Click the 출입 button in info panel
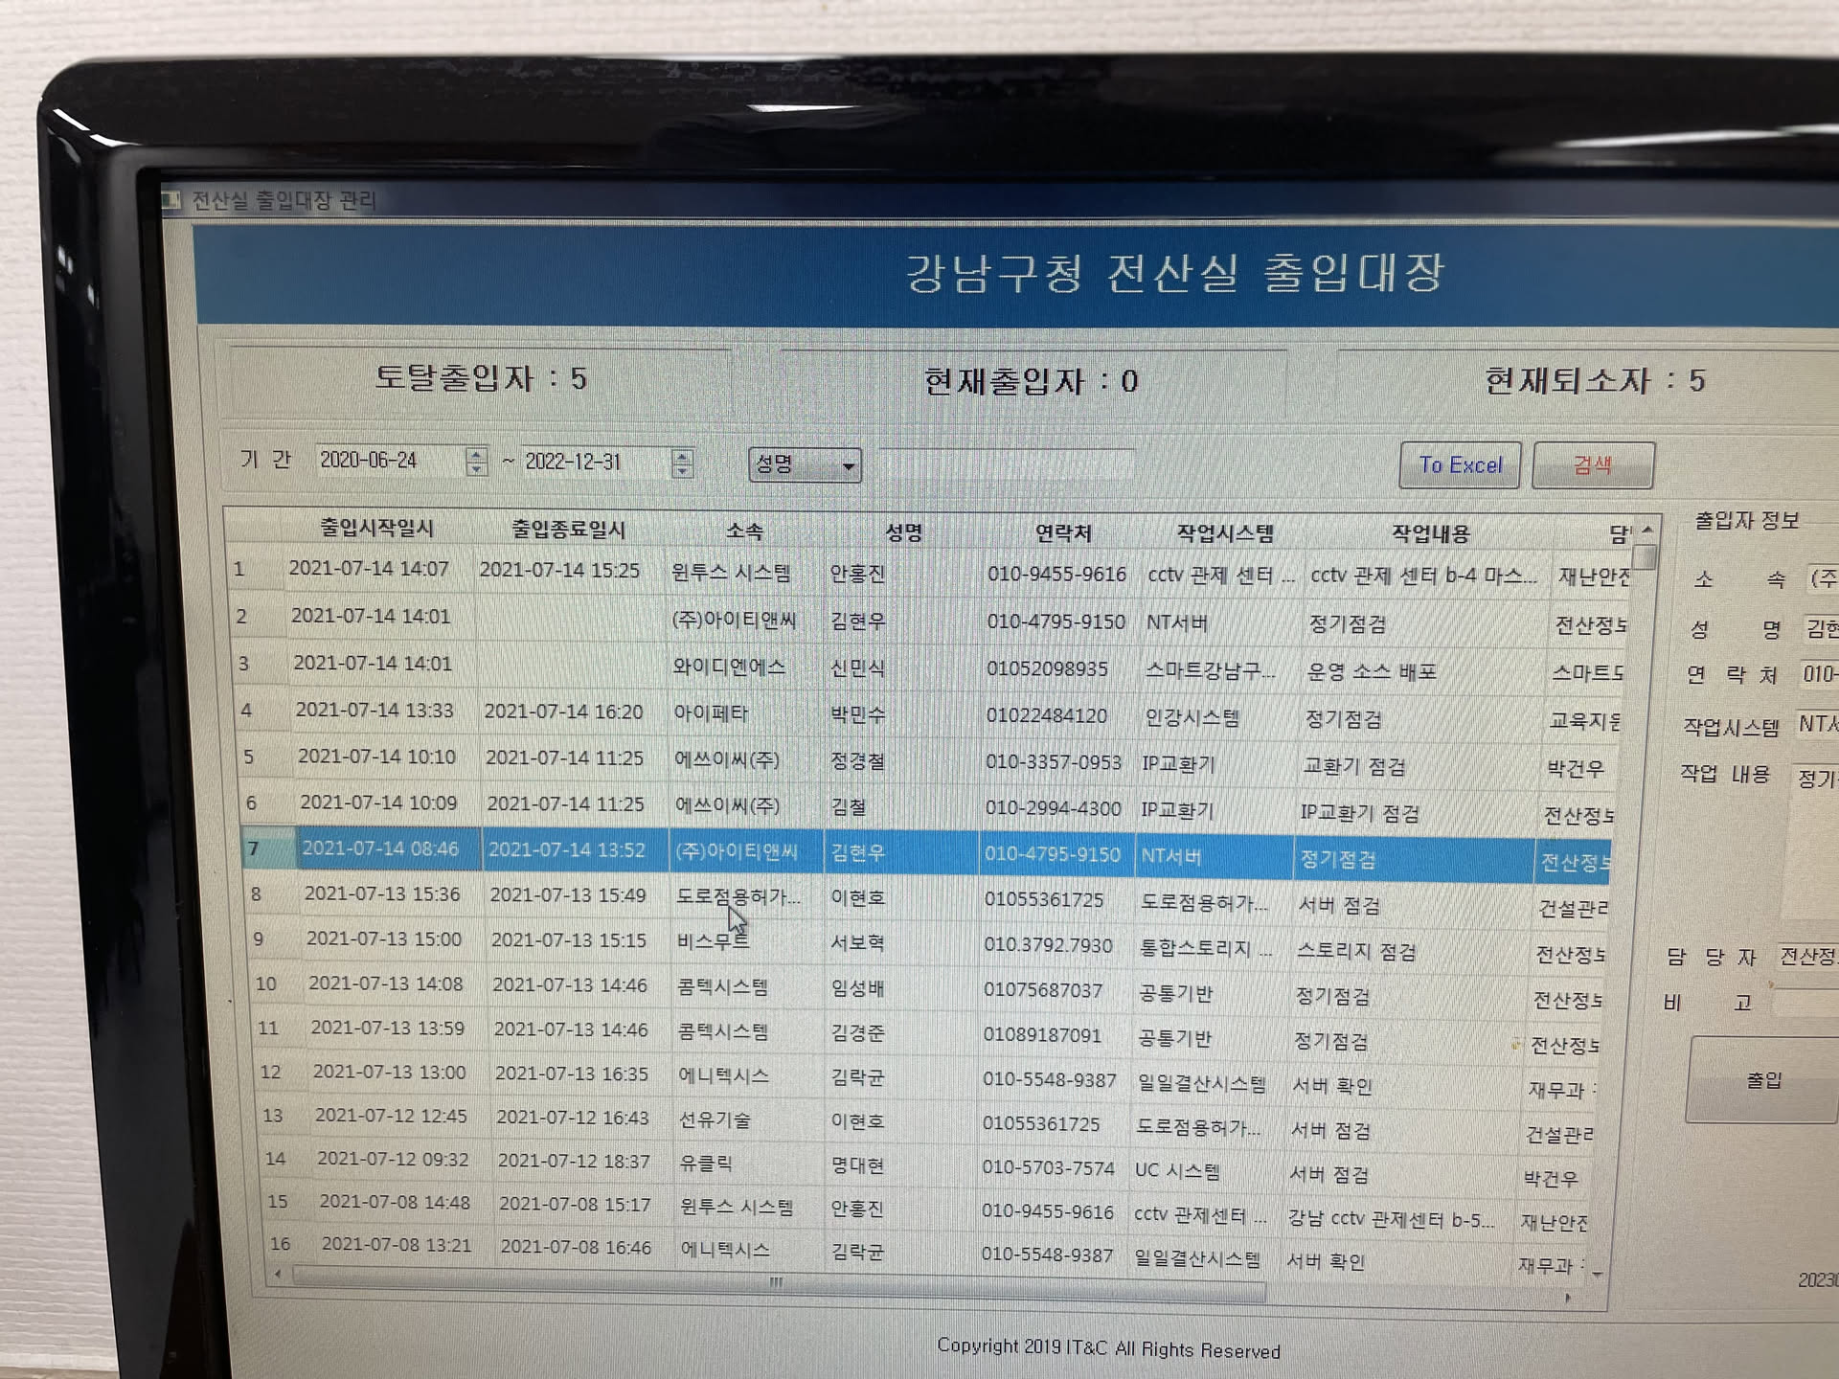 pyautogui.click(x=1763, y=1080)
